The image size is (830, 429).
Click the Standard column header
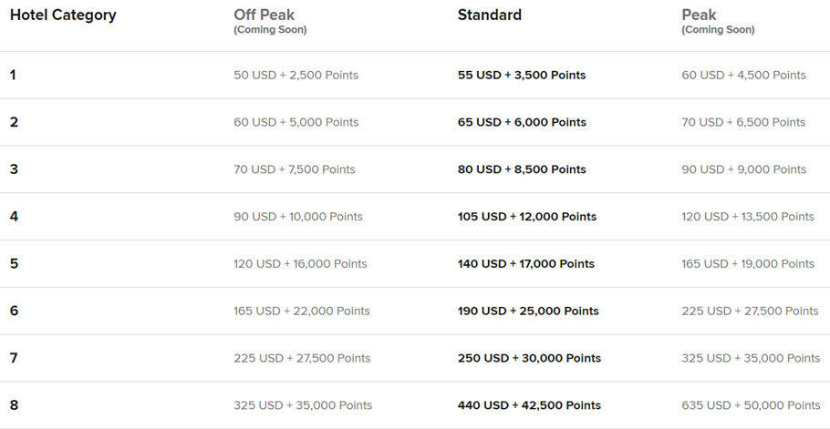point(490,15)
